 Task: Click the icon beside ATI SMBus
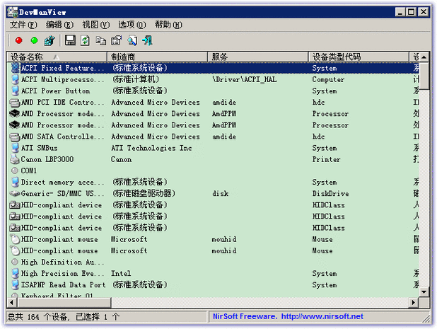coord(15,148)
